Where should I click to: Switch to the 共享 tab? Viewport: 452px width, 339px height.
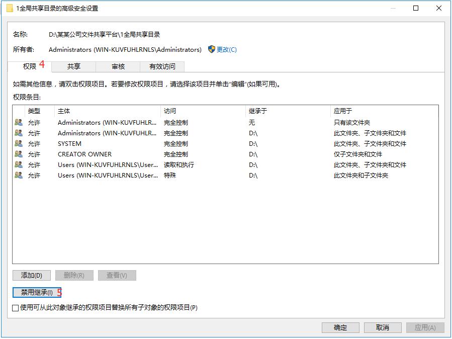[x=74, y=66]
